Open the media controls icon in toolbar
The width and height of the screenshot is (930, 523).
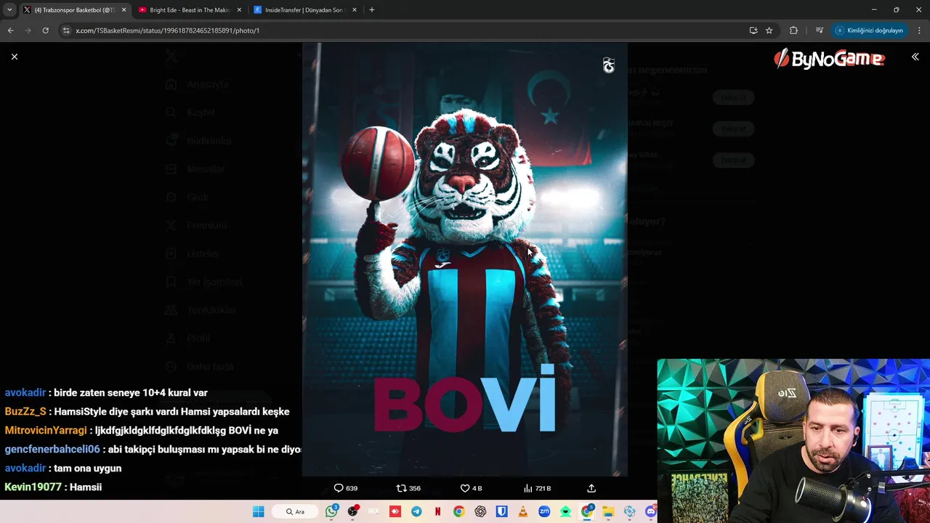click(819, 31)
